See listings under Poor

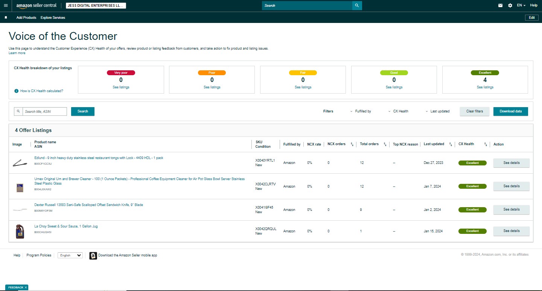212,87
